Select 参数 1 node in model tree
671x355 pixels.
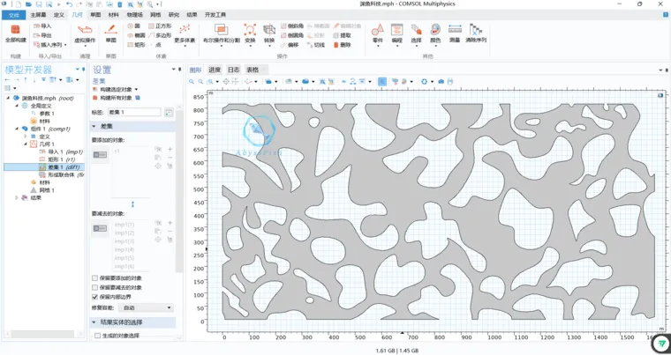click(x=42, y=114)
